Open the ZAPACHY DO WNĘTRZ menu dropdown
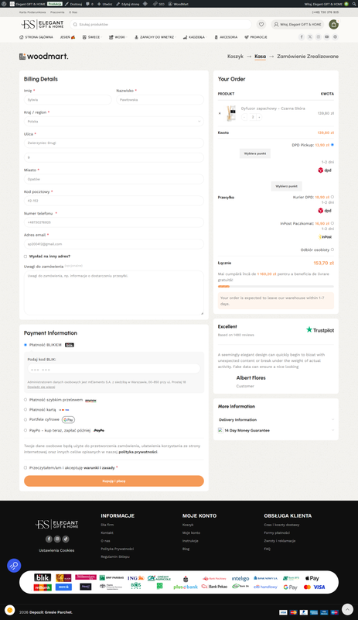 click(x=155, y=36)
